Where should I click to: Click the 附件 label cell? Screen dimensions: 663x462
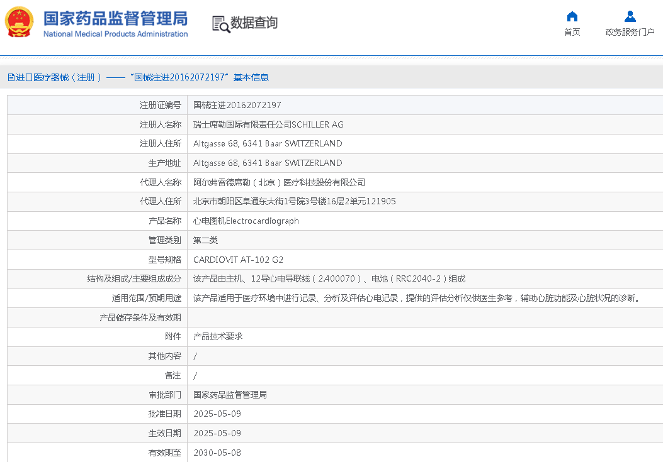pos(97,336)
